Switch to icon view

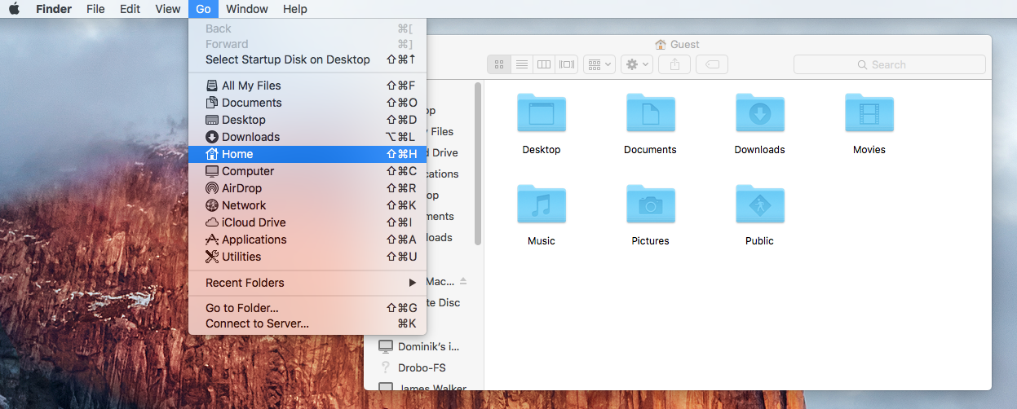click(x=499, y=64)
